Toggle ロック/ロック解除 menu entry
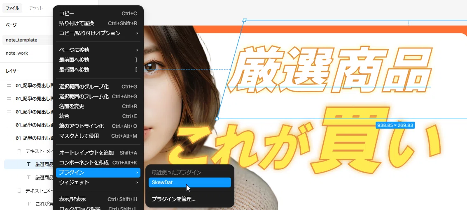Image resolution: width=467 pixels, height=210 pixels. coord(98,207)
